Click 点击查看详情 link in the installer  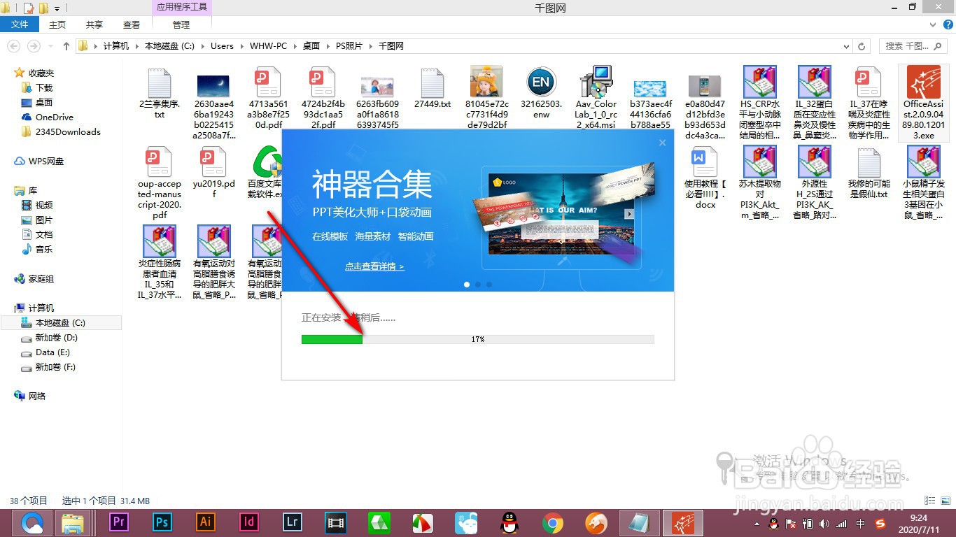point(374,266)
